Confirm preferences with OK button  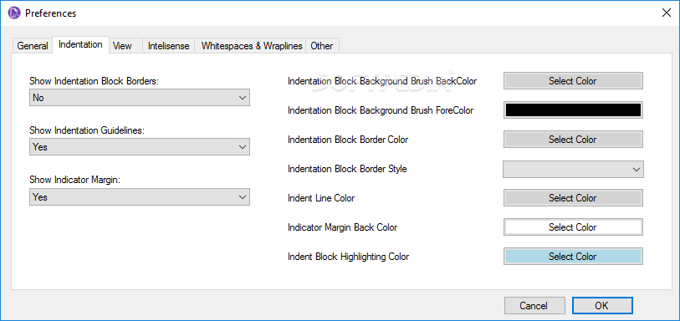(x=602, y=305)
